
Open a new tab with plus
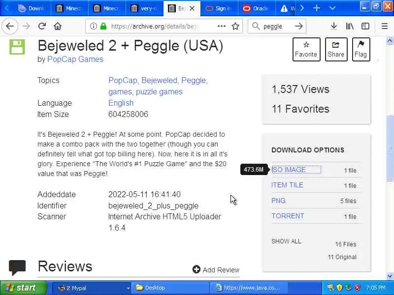pos(317,8)
